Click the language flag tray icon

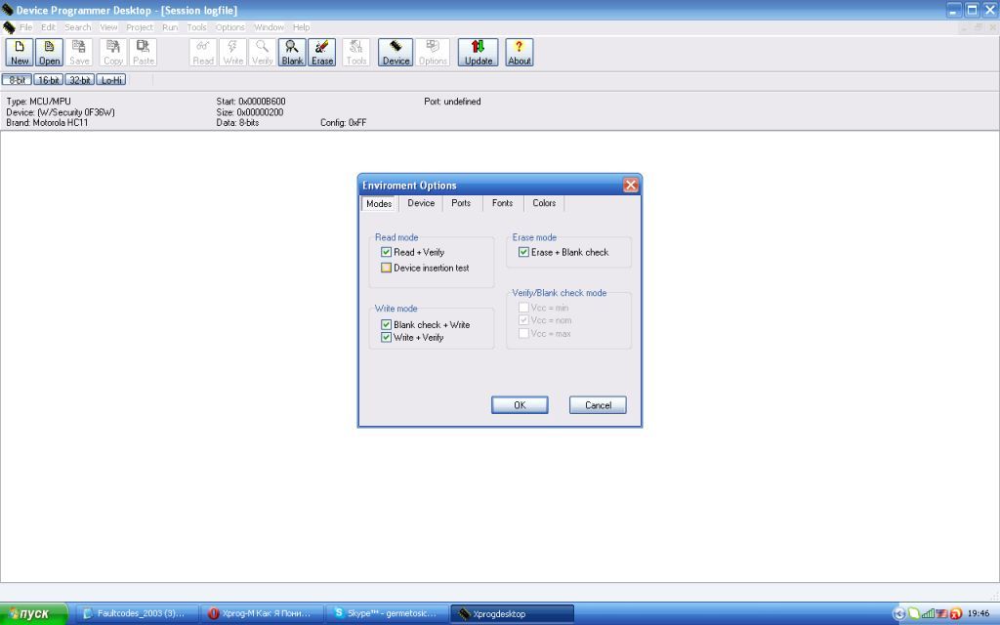pos(941,613)
